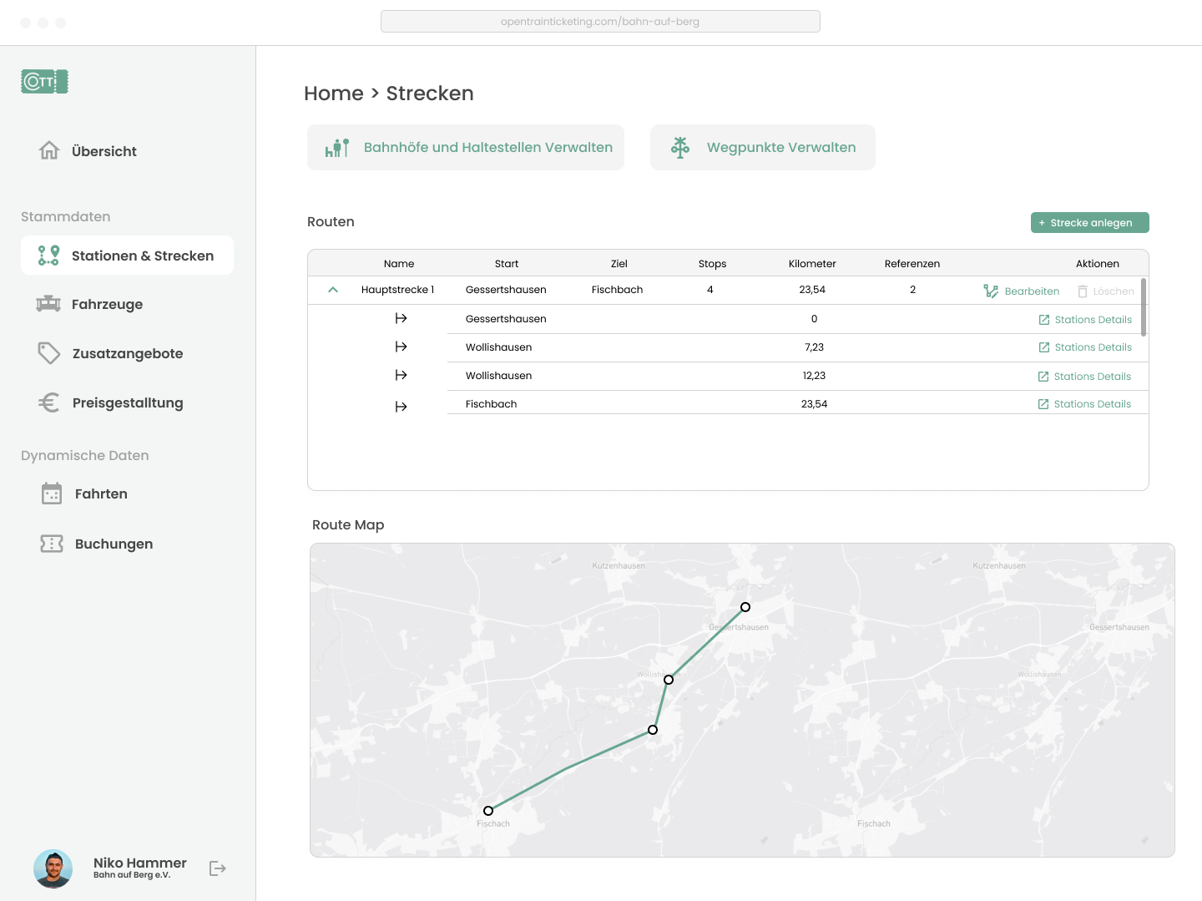
Task: Click the logout icon next to Niko Hammer
Action: [218, 868]
